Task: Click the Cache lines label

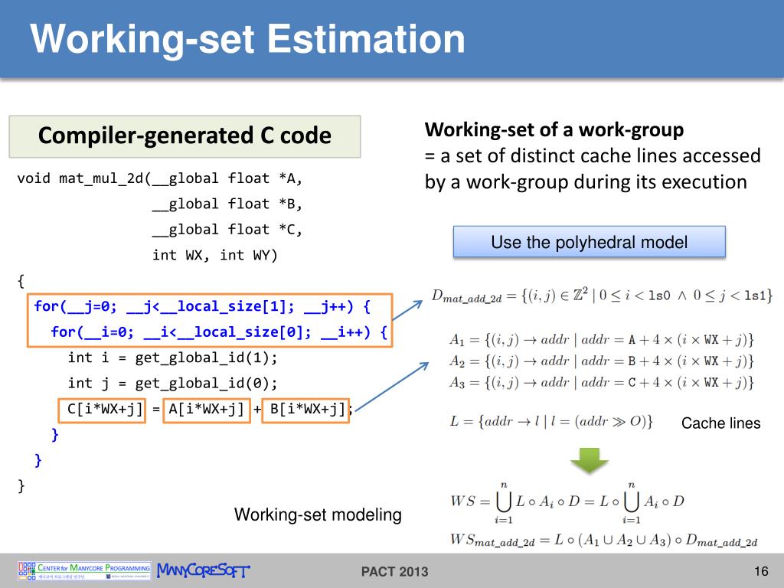Action: pyautogui.click(x=720, y=423)
